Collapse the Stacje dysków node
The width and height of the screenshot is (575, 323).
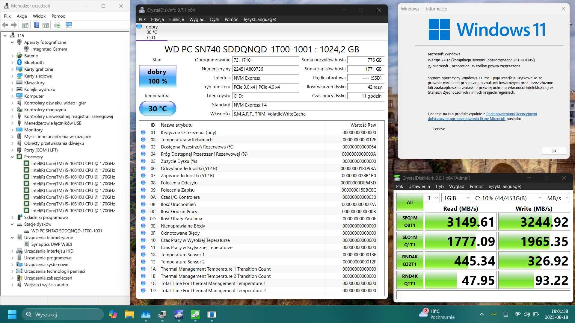[x=12, y=224]
